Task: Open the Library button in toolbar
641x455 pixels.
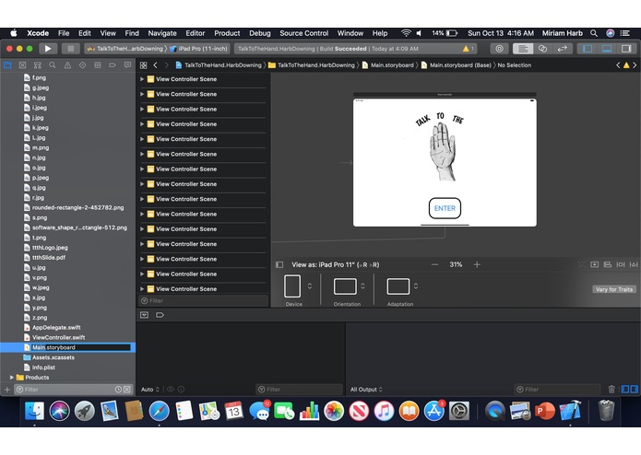Action: tap(499, 49)
